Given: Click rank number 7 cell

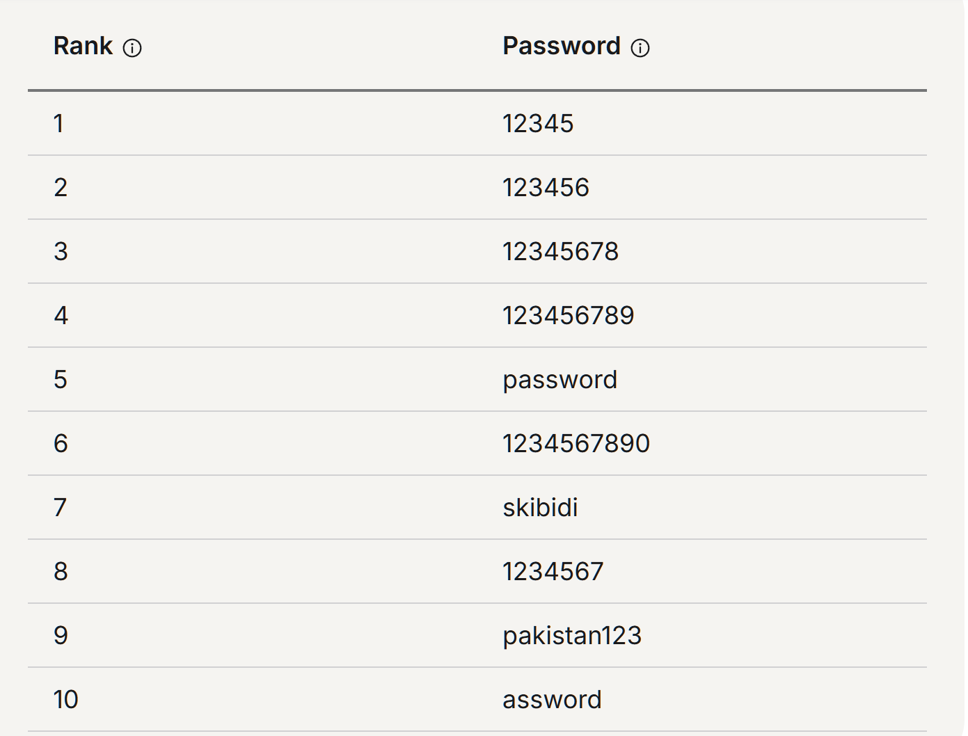Looking at the screenshot, I should 61,508.
